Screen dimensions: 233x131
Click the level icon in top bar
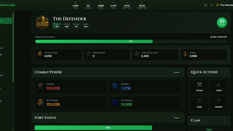coord(113,3)
